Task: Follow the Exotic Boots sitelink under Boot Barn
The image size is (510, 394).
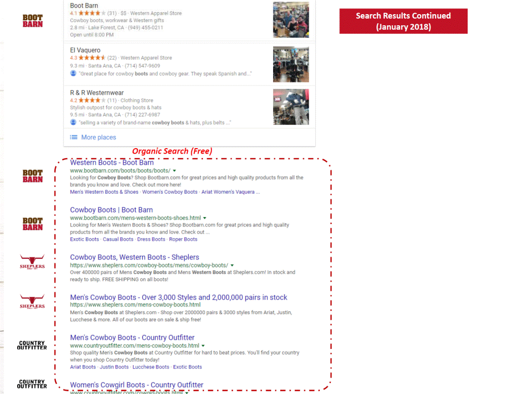Action: pyautogui.click(x=84, y=239)
